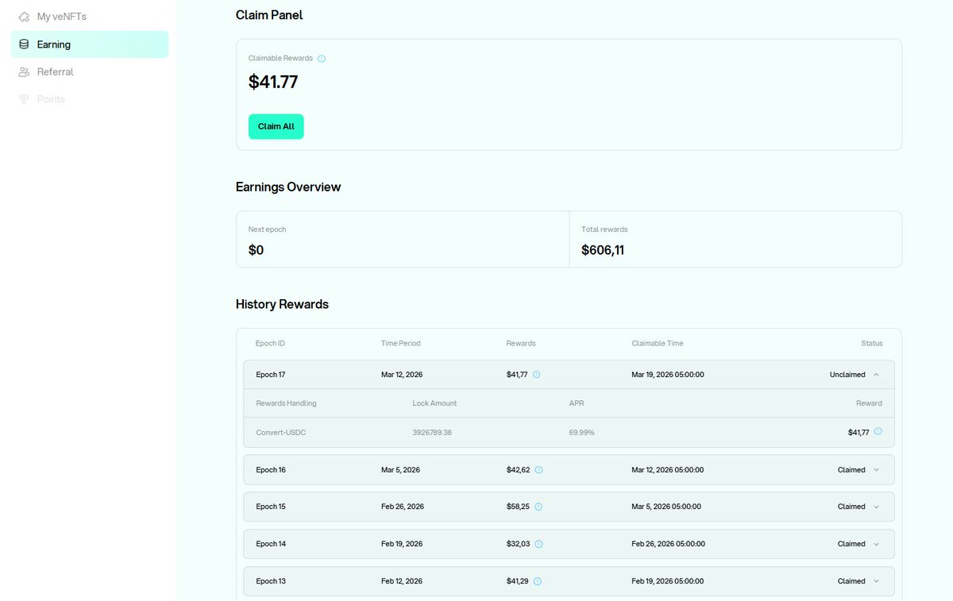Click info icon next to Epoch 16 reward $42,62
The width and height of the screenshot is (953, 601).
538,470
